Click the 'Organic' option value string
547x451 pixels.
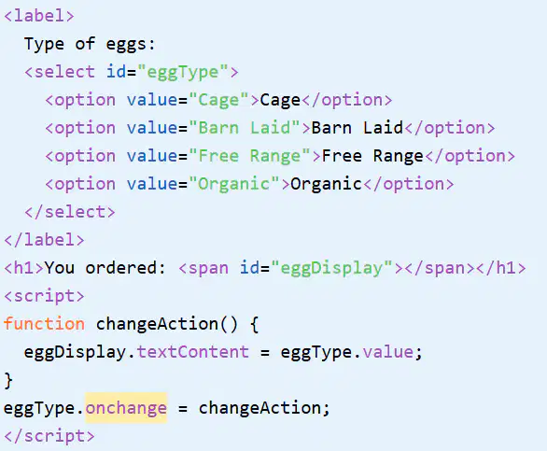[x=233, y=184]
